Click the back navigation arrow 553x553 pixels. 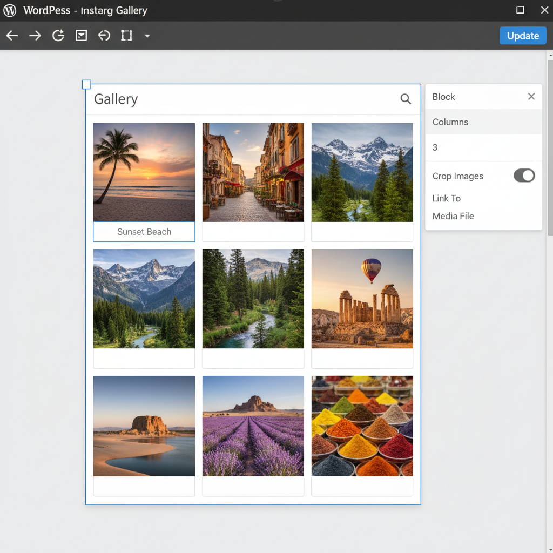[11, 36]
